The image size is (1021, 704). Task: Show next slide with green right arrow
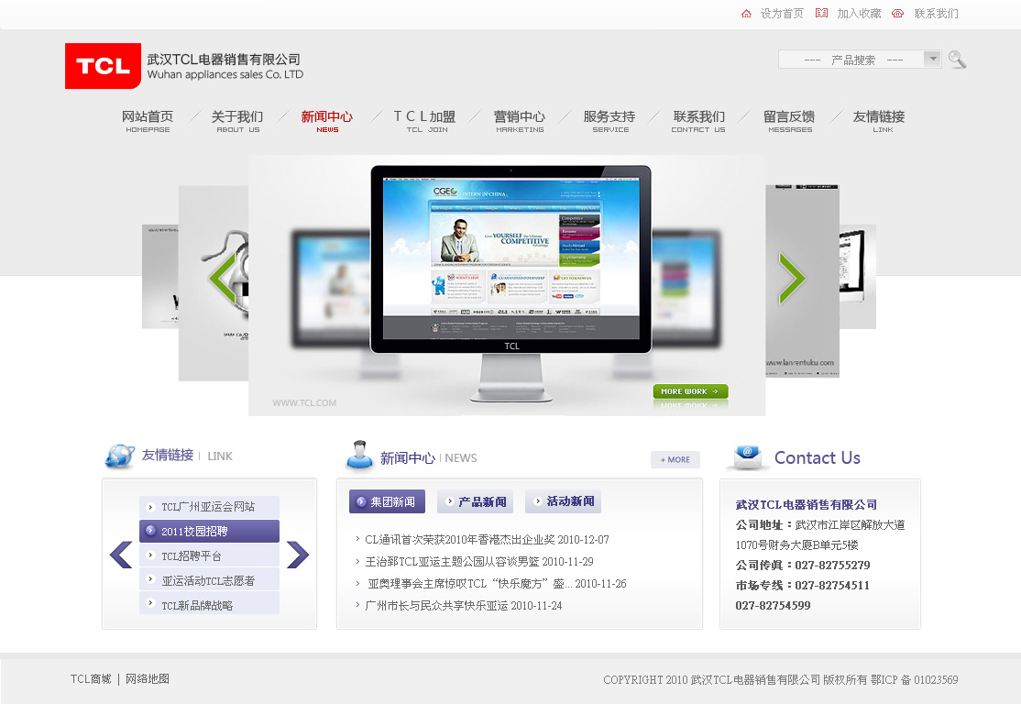[x=792, y=279]
